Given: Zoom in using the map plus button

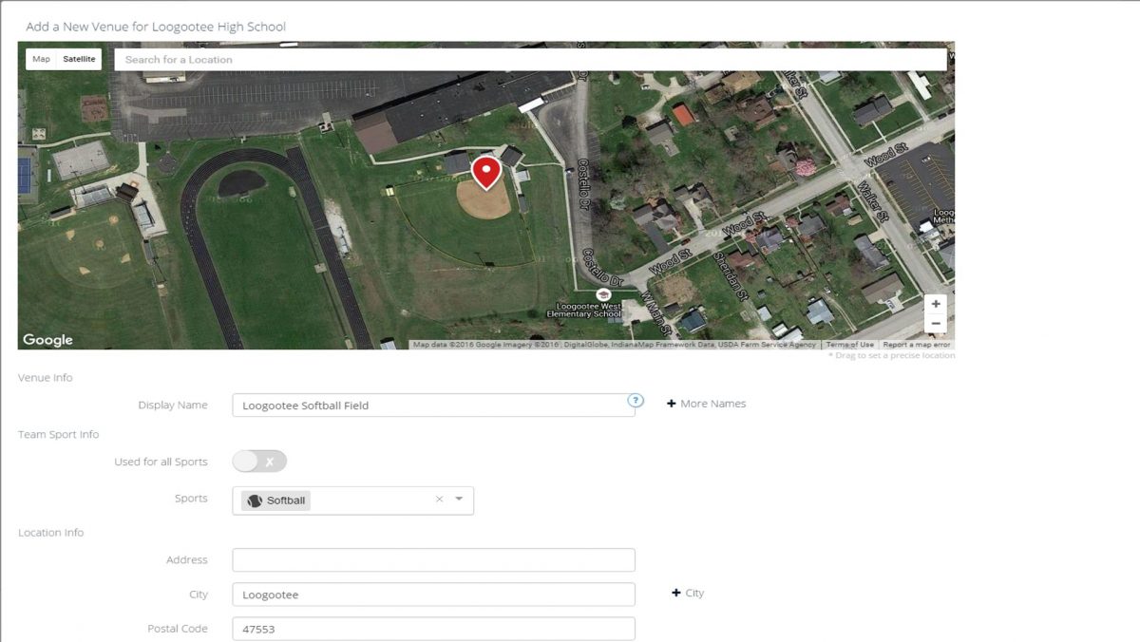Looking at the screenshot, I should tap(936, 303).
